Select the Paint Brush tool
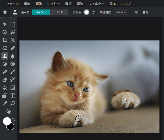The height and width of the screenshot is (140, 164). 13,72
